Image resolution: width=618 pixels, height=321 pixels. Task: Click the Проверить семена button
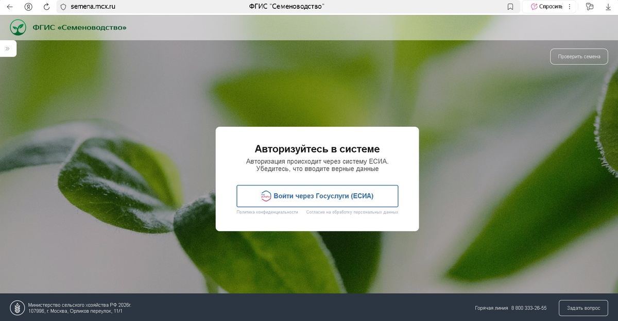pyautogui.click(x=579, y=56)
